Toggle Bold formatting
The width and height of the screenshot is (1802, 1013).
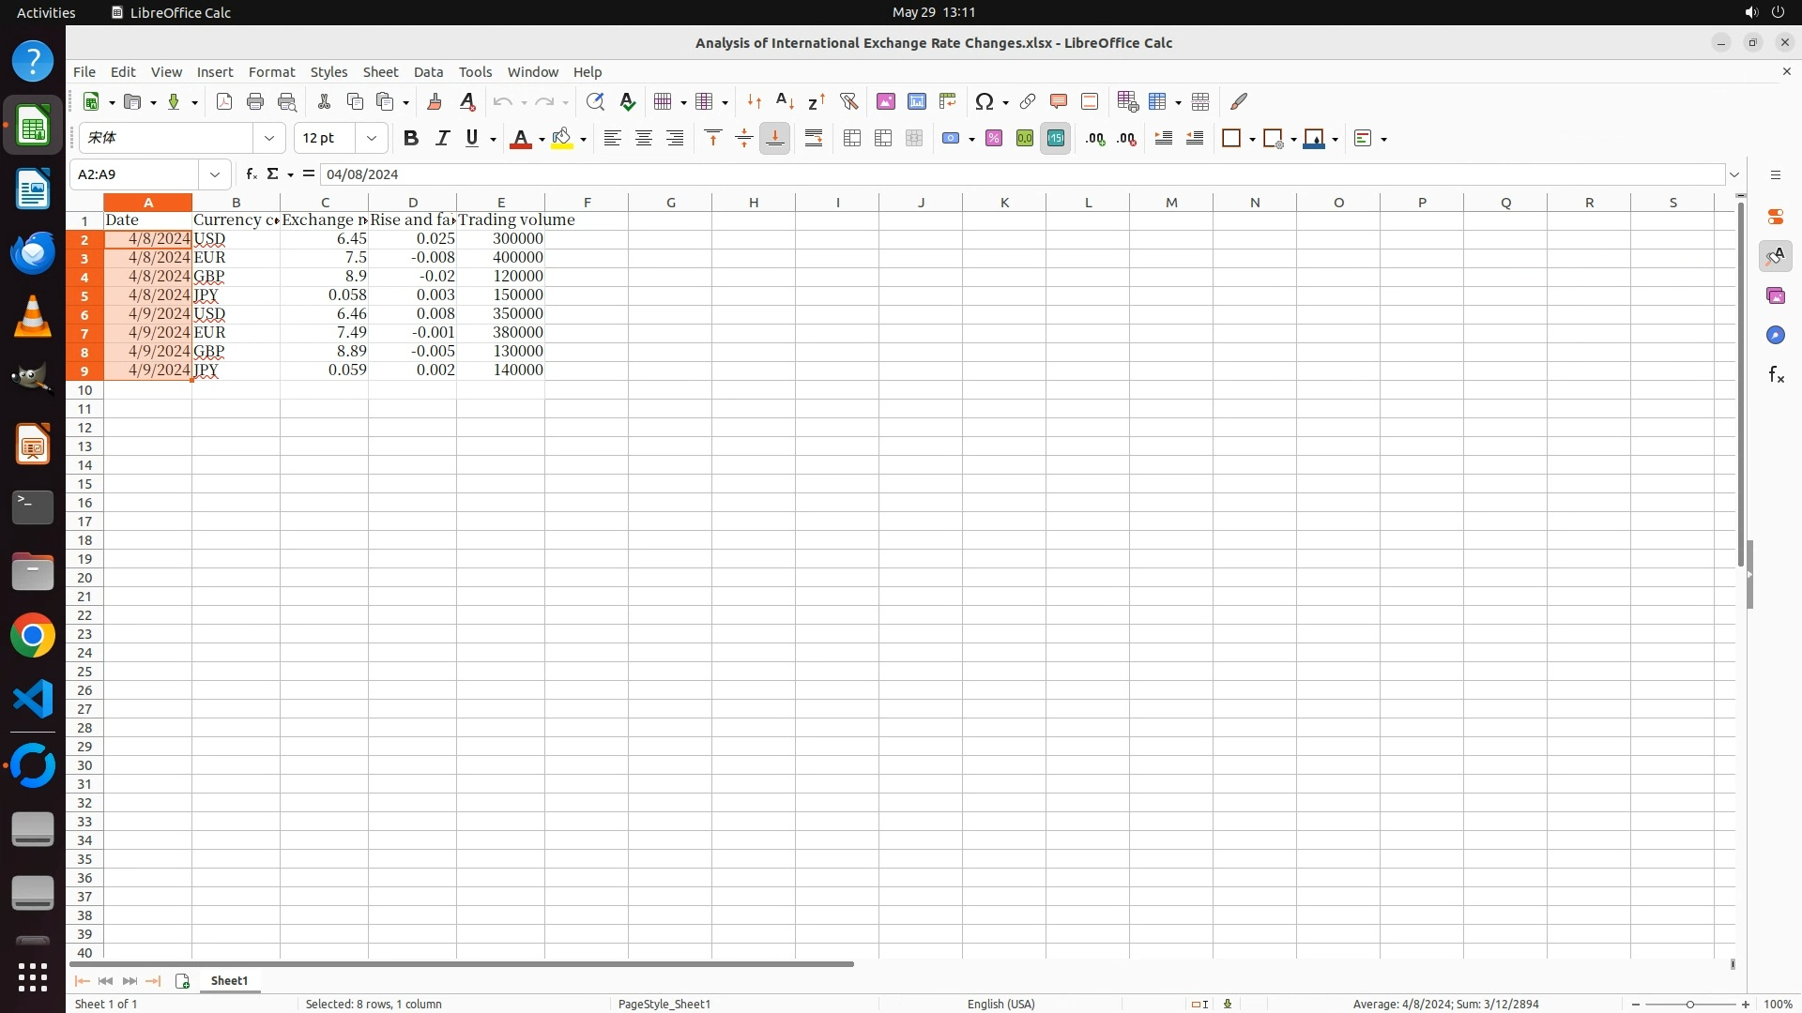(x=410, y=139)
